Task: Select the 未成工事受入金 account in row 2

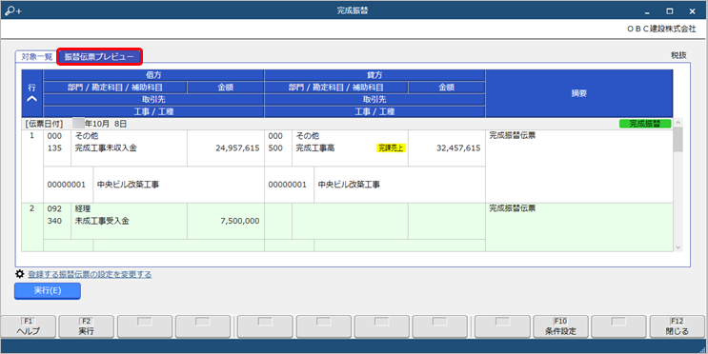Action: click(x=102, y=221)
